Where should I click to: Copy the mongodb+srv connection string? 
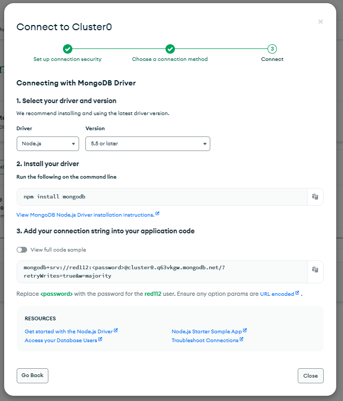315,270
